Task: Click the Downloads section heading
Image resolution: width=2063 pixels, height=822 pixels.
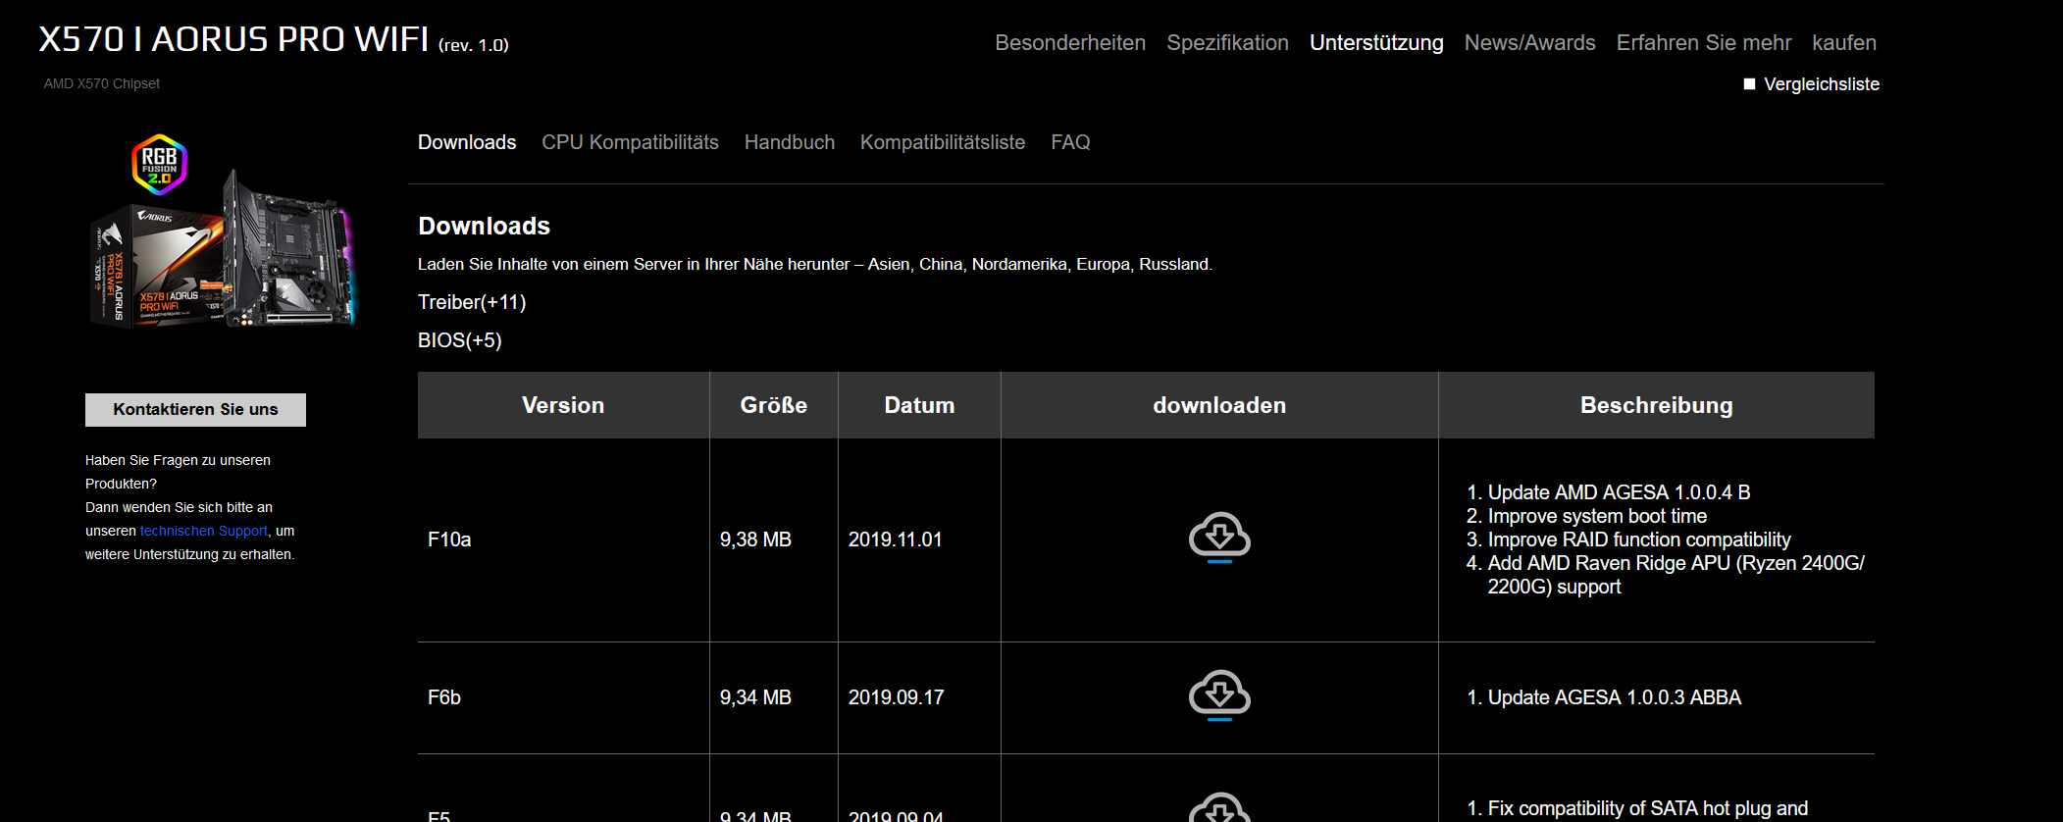Action: click(485, 226)
